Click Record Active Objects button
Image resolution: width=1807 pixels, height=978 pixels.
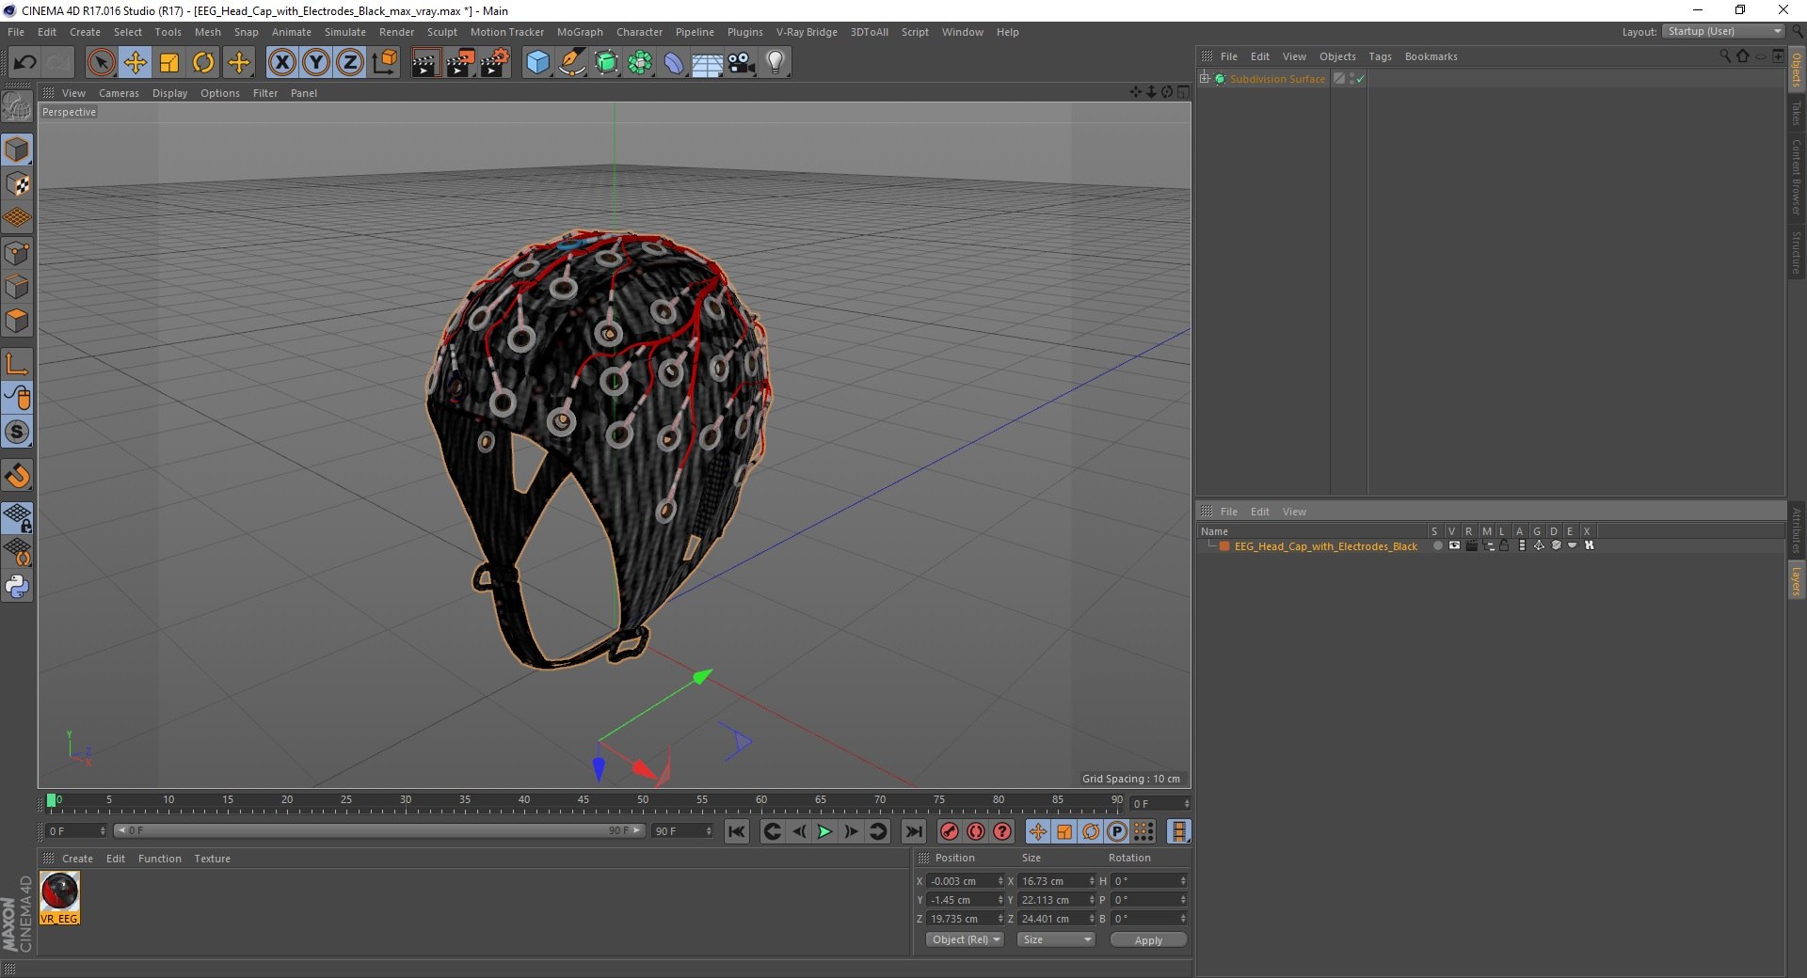(x=950, y=831)
